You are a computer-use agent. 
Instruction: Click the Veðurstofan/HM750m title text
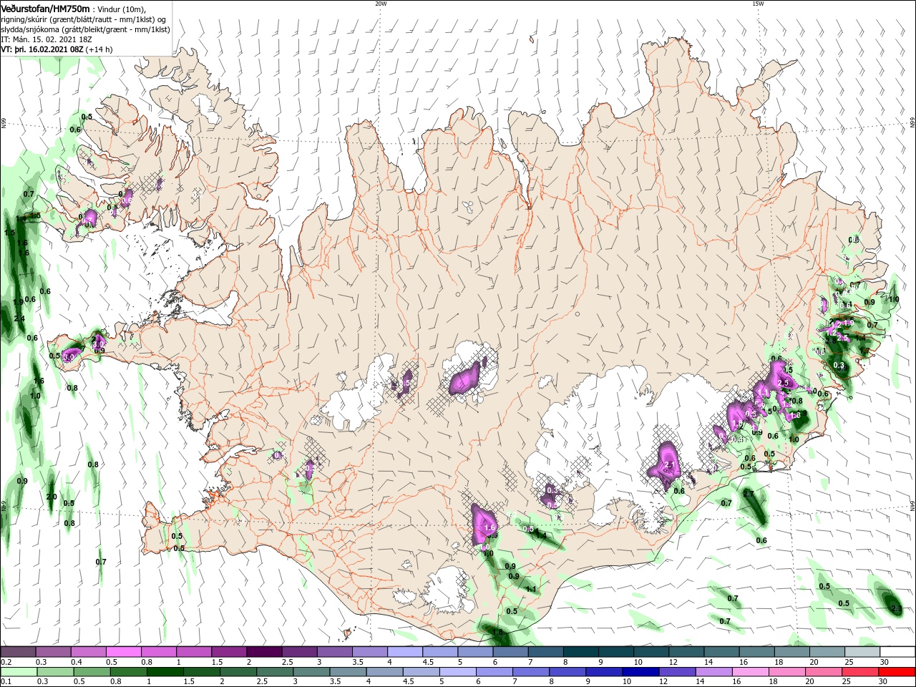pos(45,8)
